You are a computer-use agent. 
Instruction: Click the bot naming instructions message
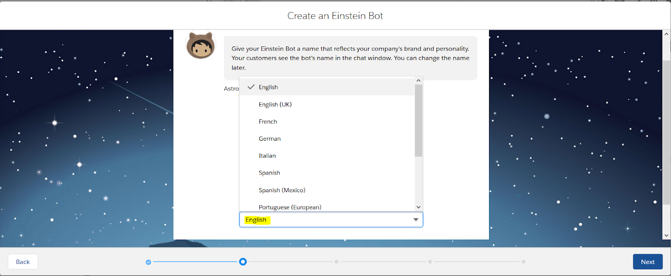coord(350,58)
